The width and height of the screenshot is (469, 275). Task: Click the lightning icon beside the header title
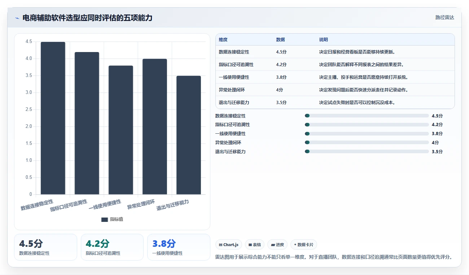click(17, 18)
